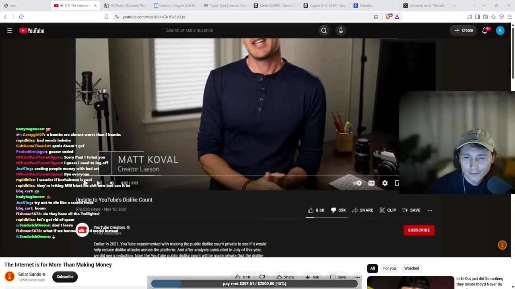Open the YouTube Creators channel avatar

[x=82, y=230]
